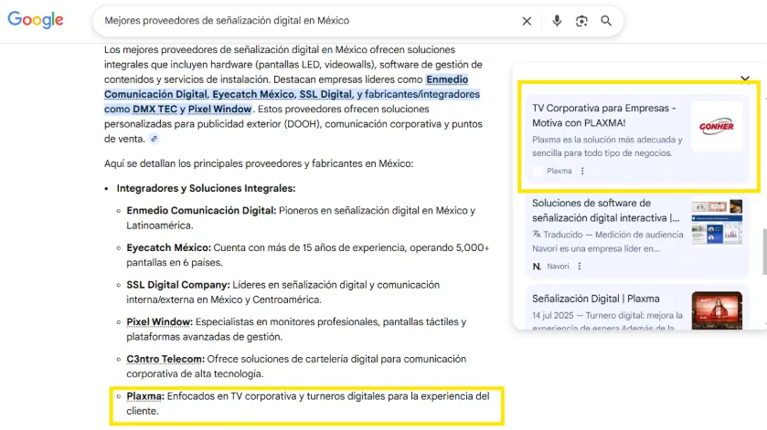Click the Navori card dashboard thumbnail
This screenshot has width=767, height=430.
click(717, 221)
